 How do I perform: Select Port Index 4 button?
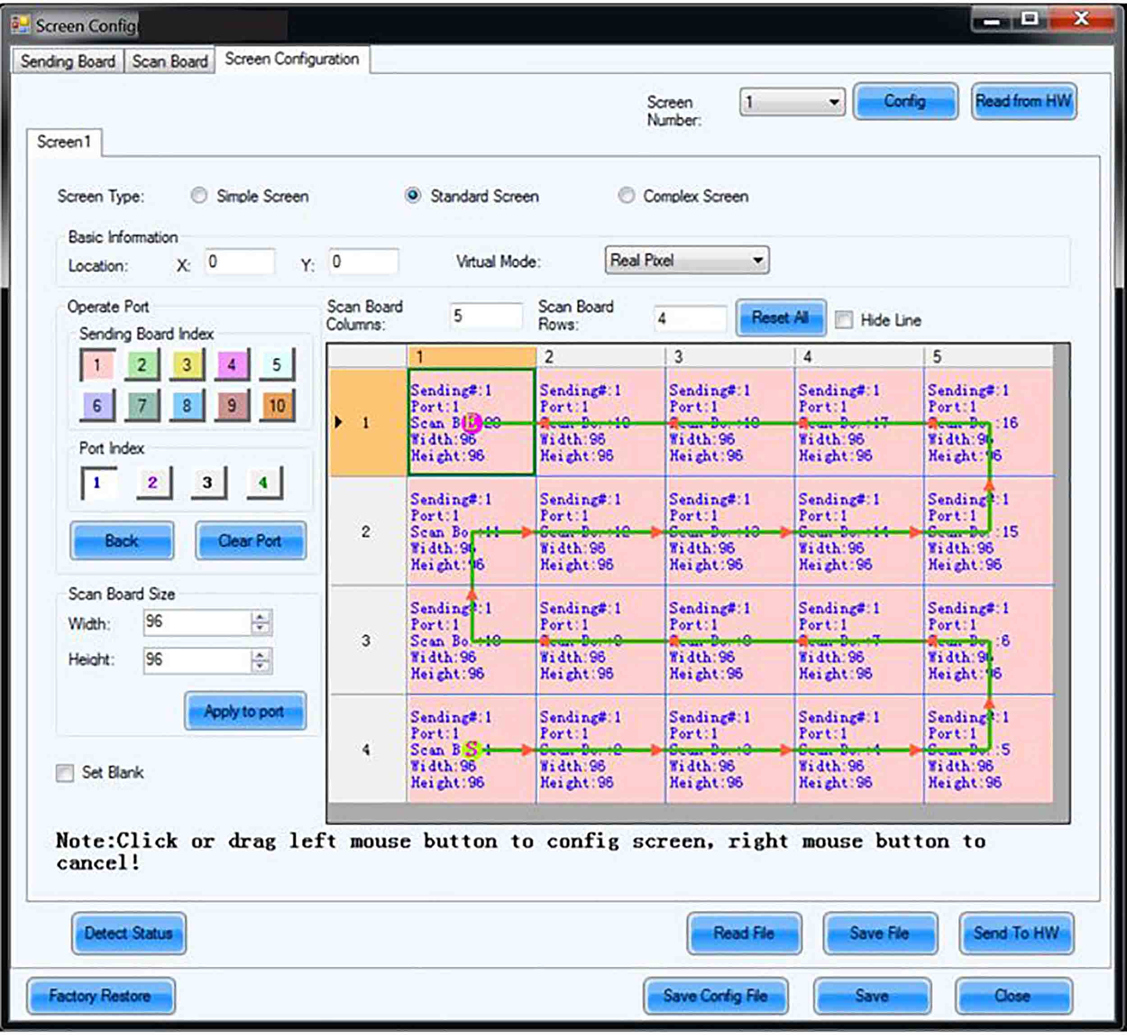point(264,483)
